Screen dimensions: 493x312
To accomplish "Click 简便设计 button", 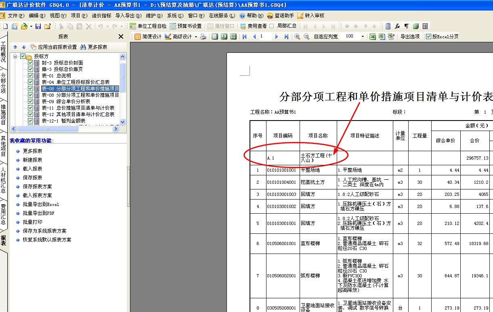I will 148,37.
